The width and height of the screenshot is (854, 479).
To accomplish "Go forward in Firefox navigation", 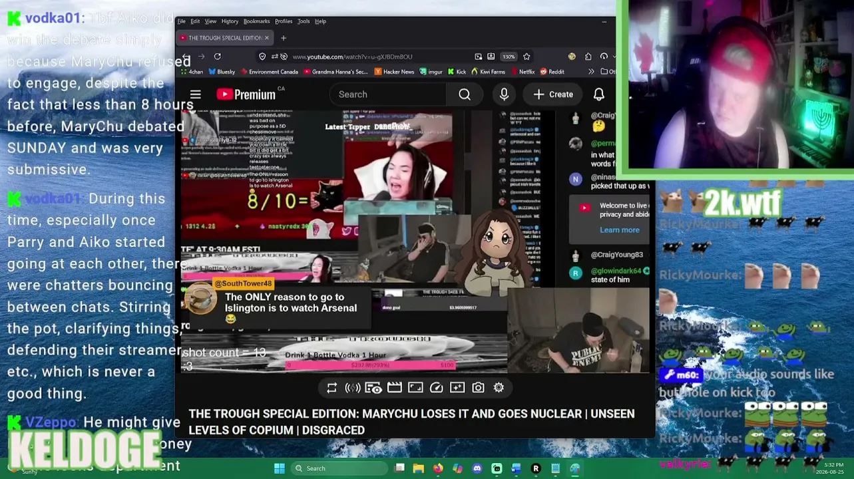I will coord(201,57).
